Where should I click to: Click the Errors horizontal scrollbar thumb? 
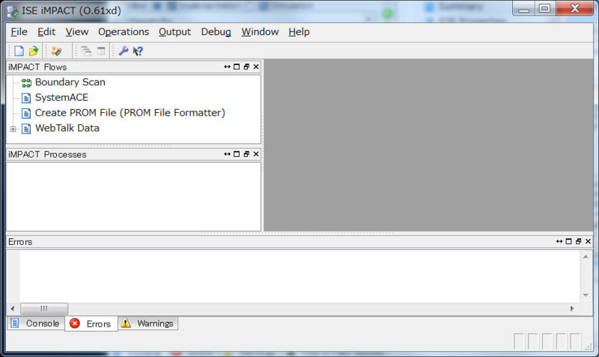coord(44,308)
